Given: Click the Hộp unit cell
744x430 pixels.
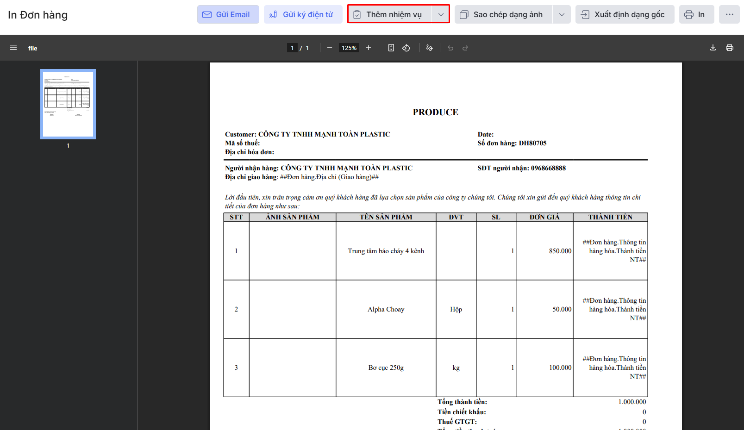Looking at the screenshot, I should tap(456, 309).
